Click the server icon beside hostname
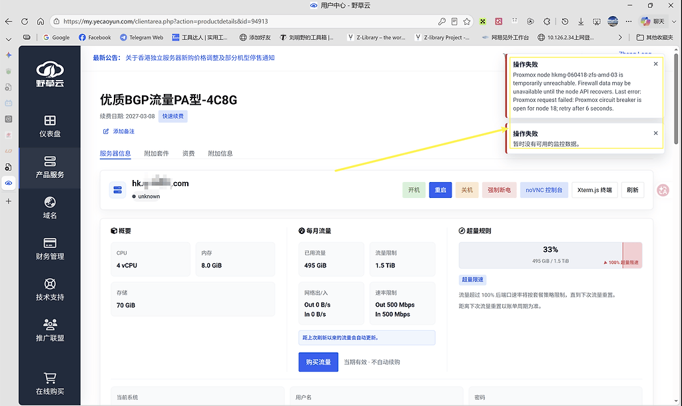The image size is (682, 406). pyautogui.click(x=117, y=190)
